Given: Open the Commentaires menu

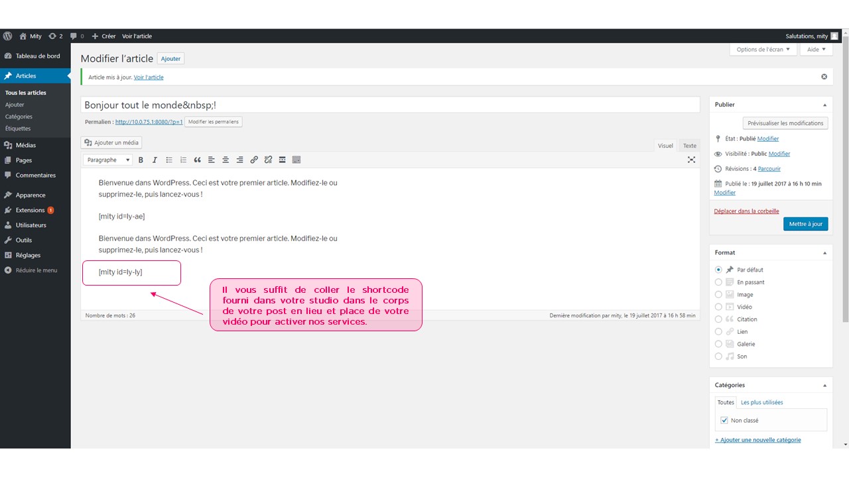Looking at the screenshot, I should (x=35, y=176).
